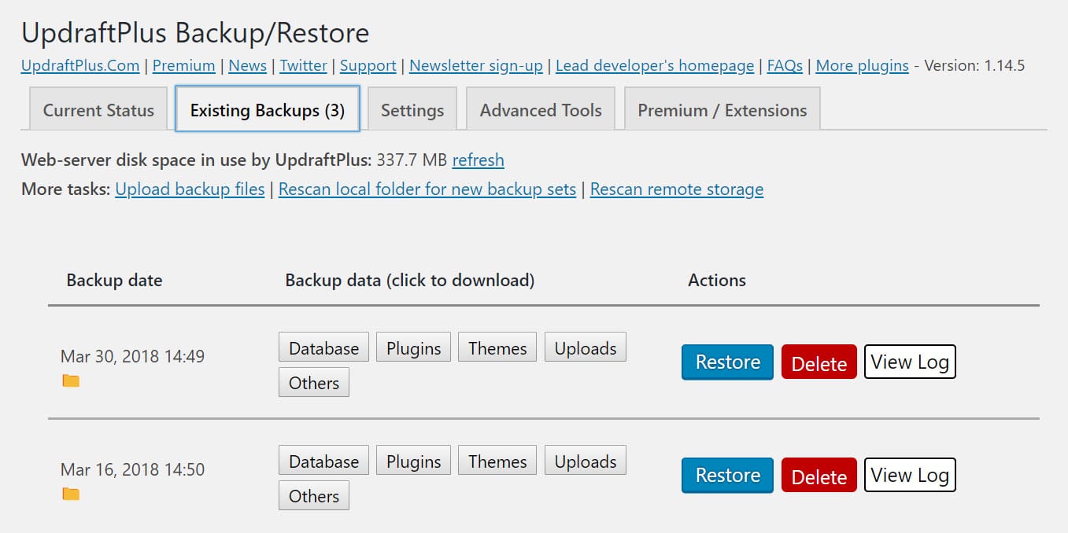Click Rescan remote storage link
Image resolution: width=1068 pixels, height=533 pixels.
[677, 189]
